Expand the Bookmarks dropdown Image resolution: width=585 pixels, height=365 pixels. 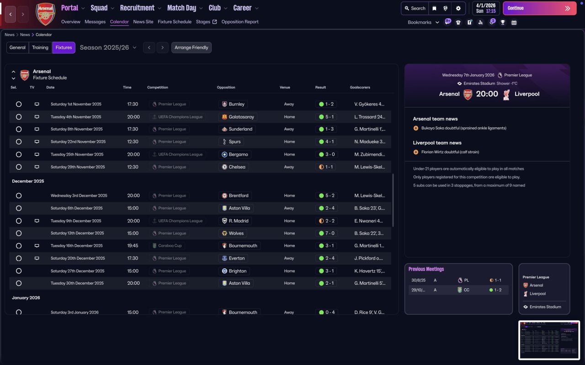click(x=423, y=22)
